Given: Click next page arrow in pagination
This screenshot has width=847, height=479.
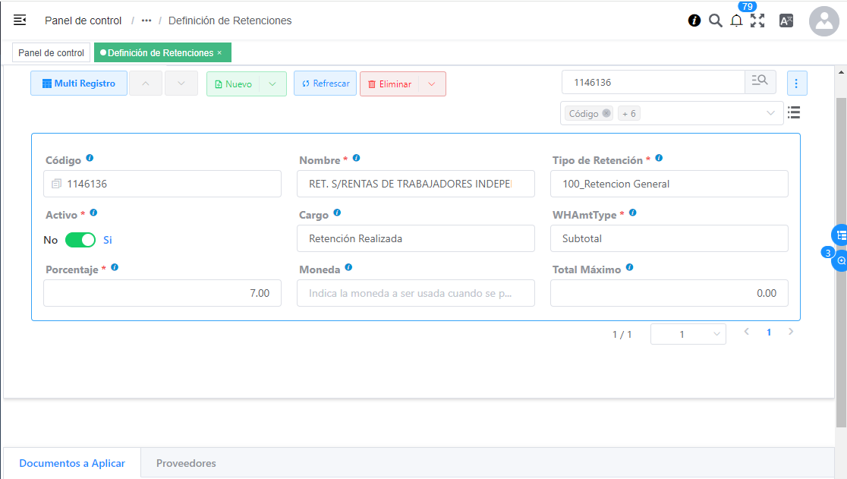Looking at the screenshot, I should (791, 332).
